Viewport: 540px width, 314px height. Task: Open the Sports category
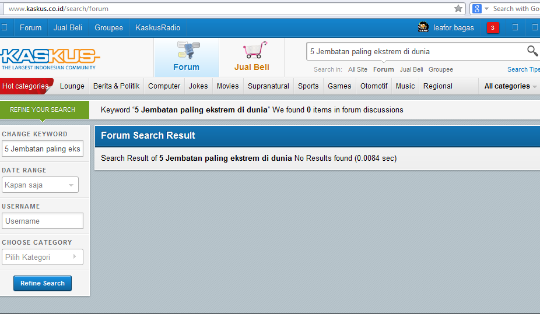(x=308, y=86)
